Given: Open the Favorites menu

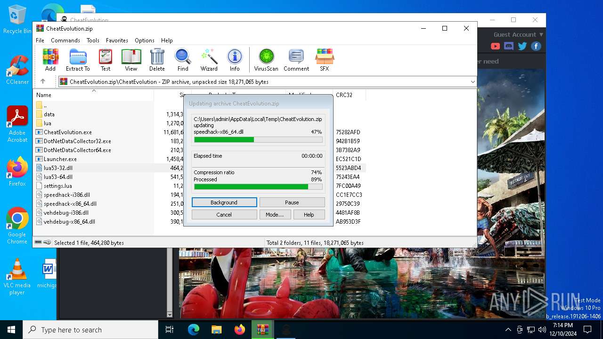Looking at the screenshot, I should pyautogui.click(x=117, y=40).
